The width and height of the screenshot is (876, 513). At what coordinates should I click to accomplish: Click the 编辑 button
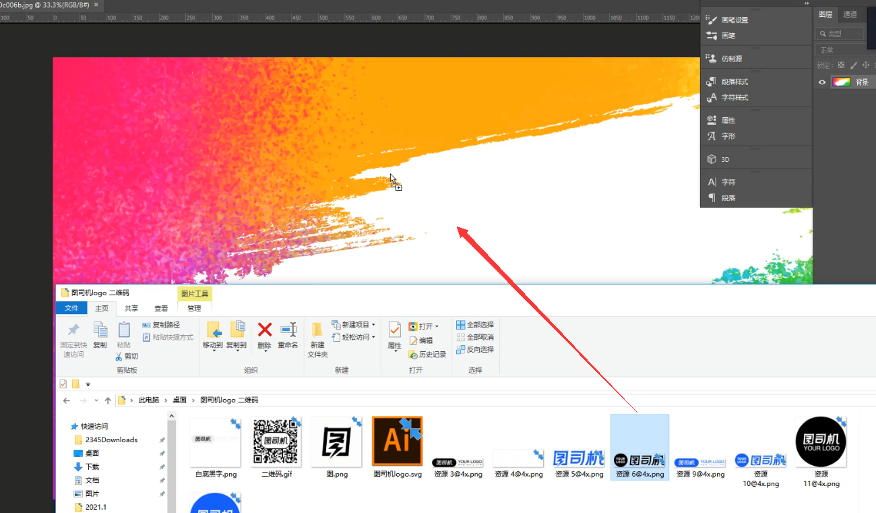[x=421, y=340]
